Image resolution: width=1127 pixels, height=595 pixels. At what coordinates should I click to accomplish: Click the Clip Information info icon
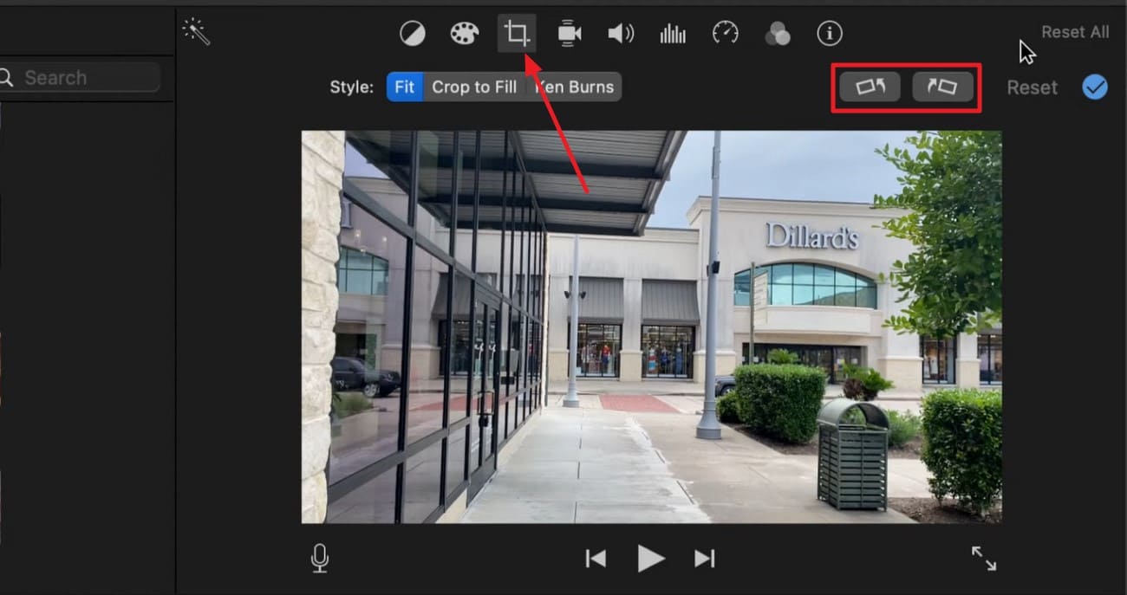pyautogui.click(x=830, y=33)
